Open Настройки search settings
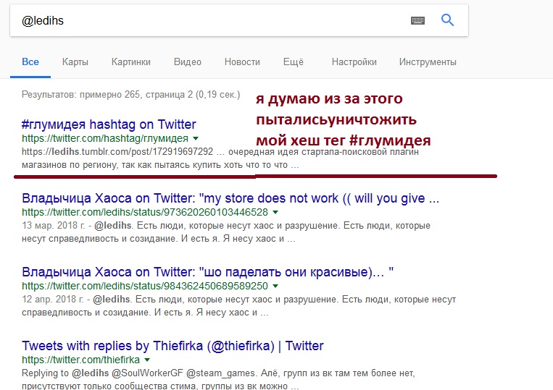 pyautogui.click(x=354, y=62)
